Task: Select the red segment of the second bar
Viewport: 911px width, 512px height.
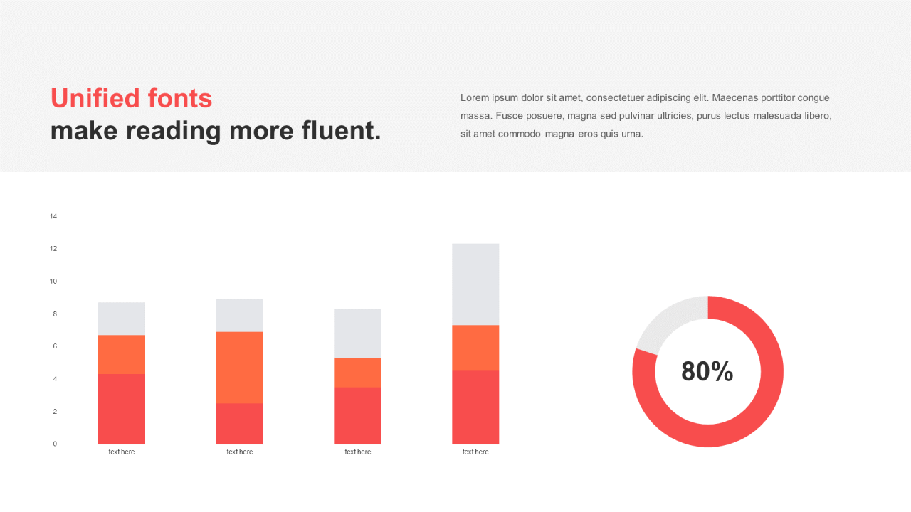Action: 239,424
